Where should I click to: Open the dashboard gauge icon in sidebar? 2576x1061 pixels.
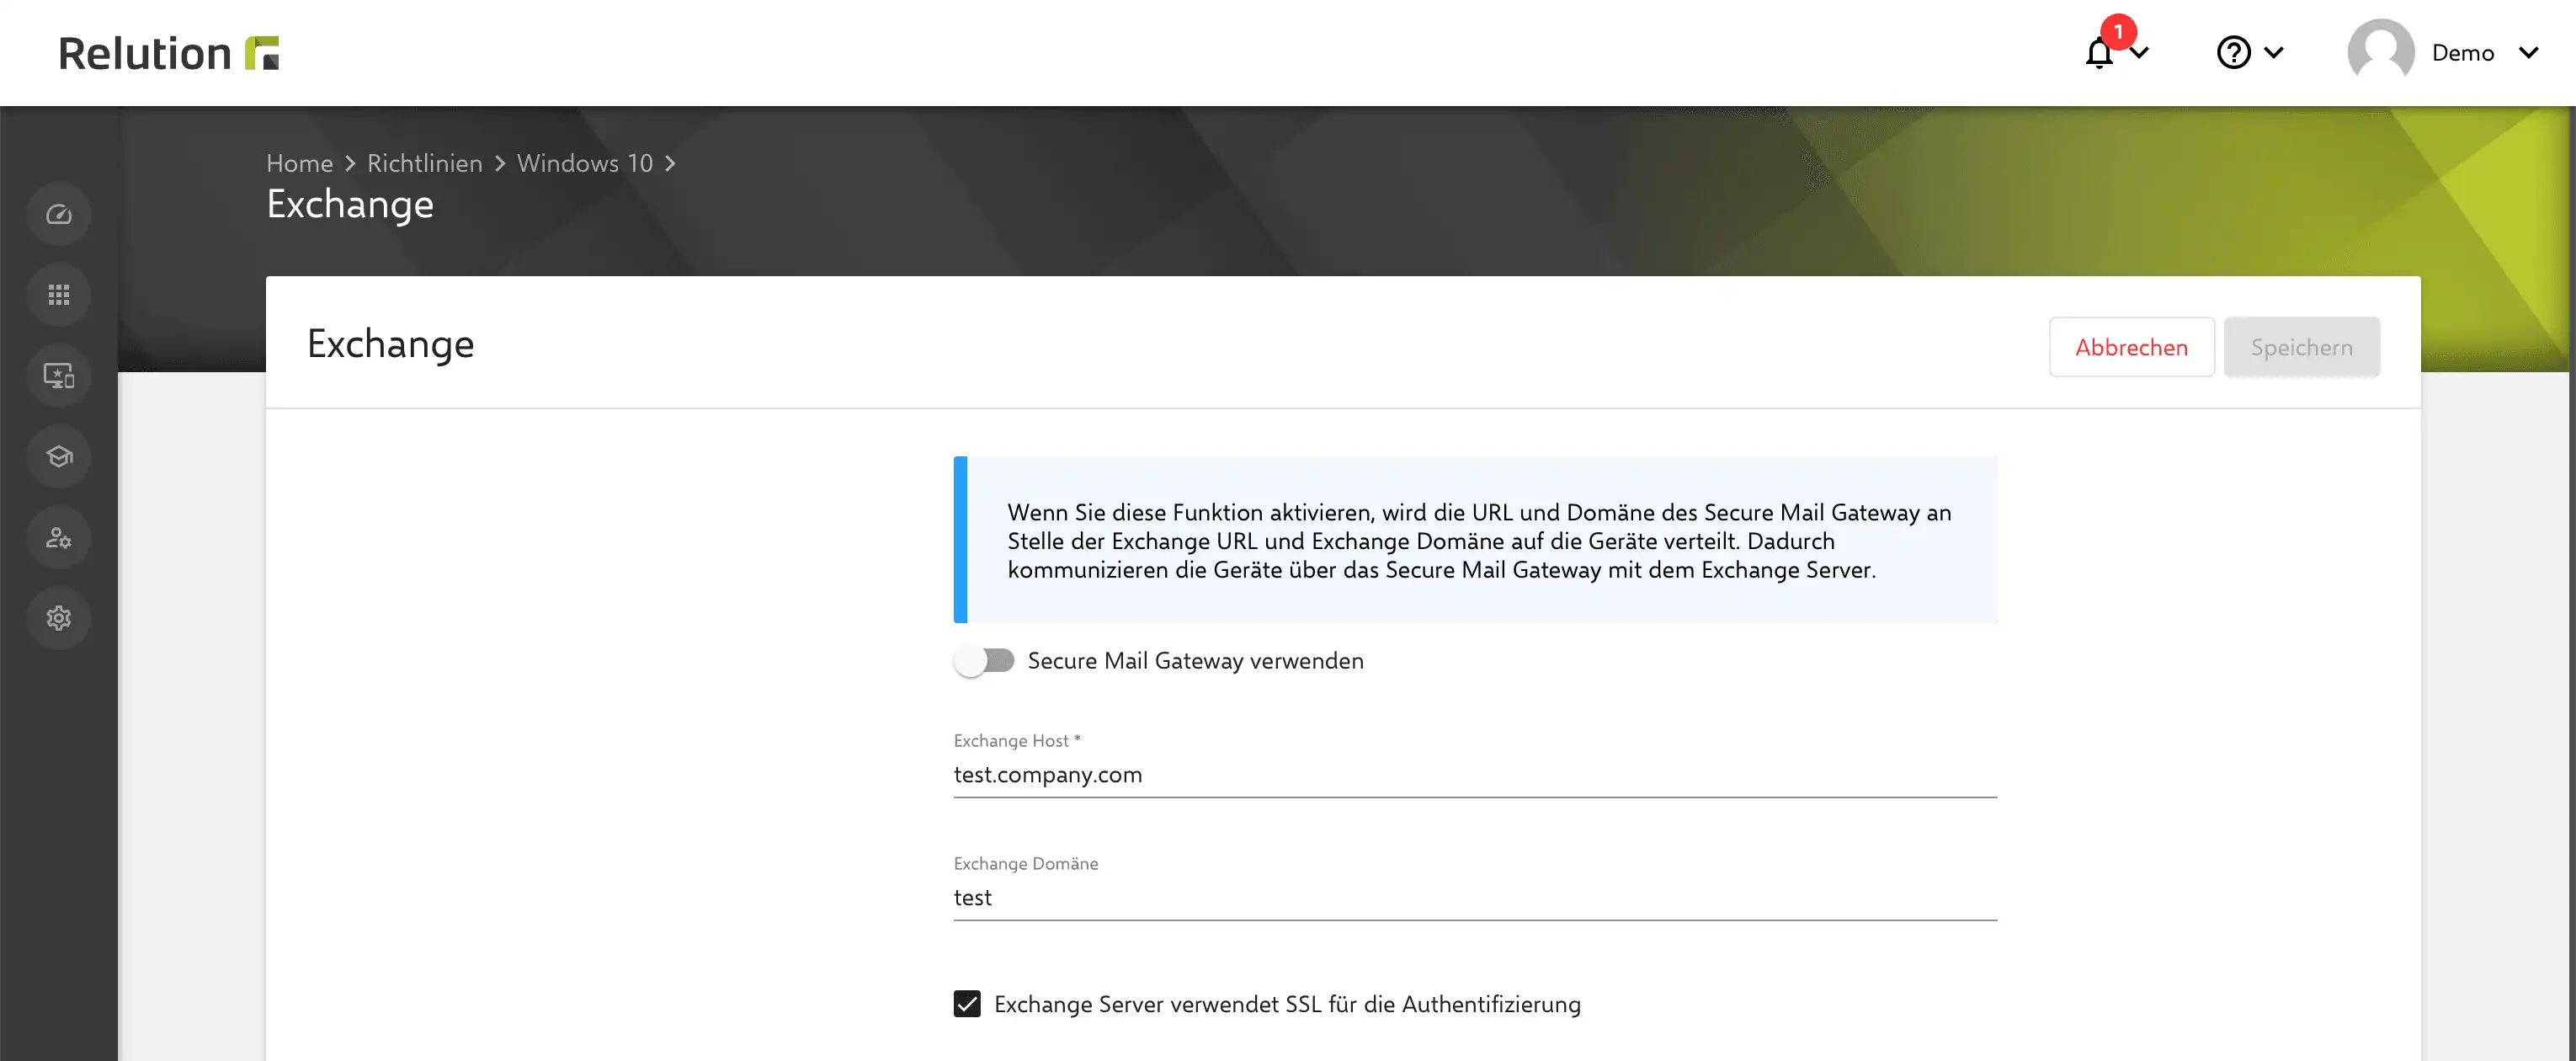coord(59,214)
